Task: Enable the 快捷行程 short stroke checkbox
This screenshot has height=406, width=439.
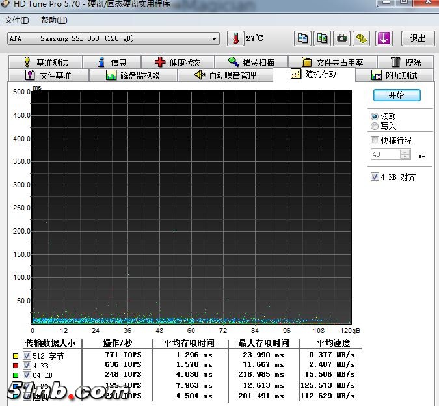Action: [x=375, y=141]
